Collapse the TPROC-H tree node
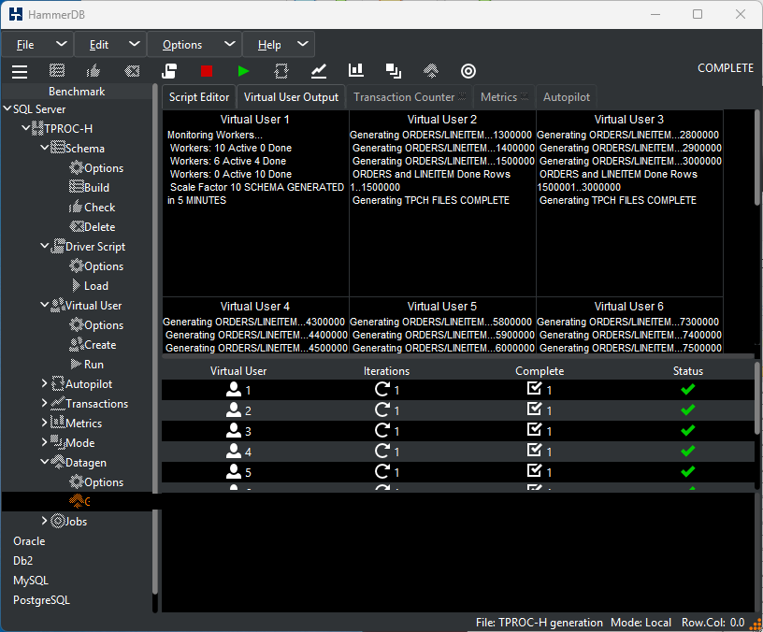 (26, 128)
